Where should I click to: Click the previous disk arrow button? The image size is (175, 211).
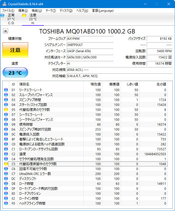click(x=5, y=31)
